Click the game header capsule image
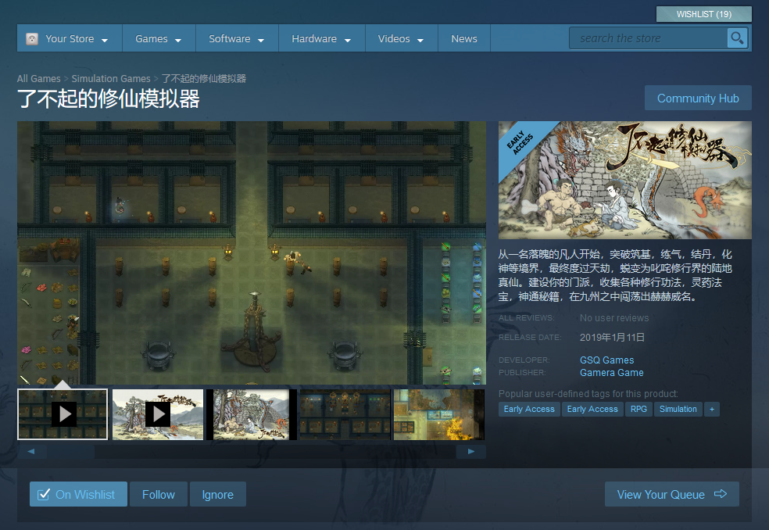 point(625,180)
